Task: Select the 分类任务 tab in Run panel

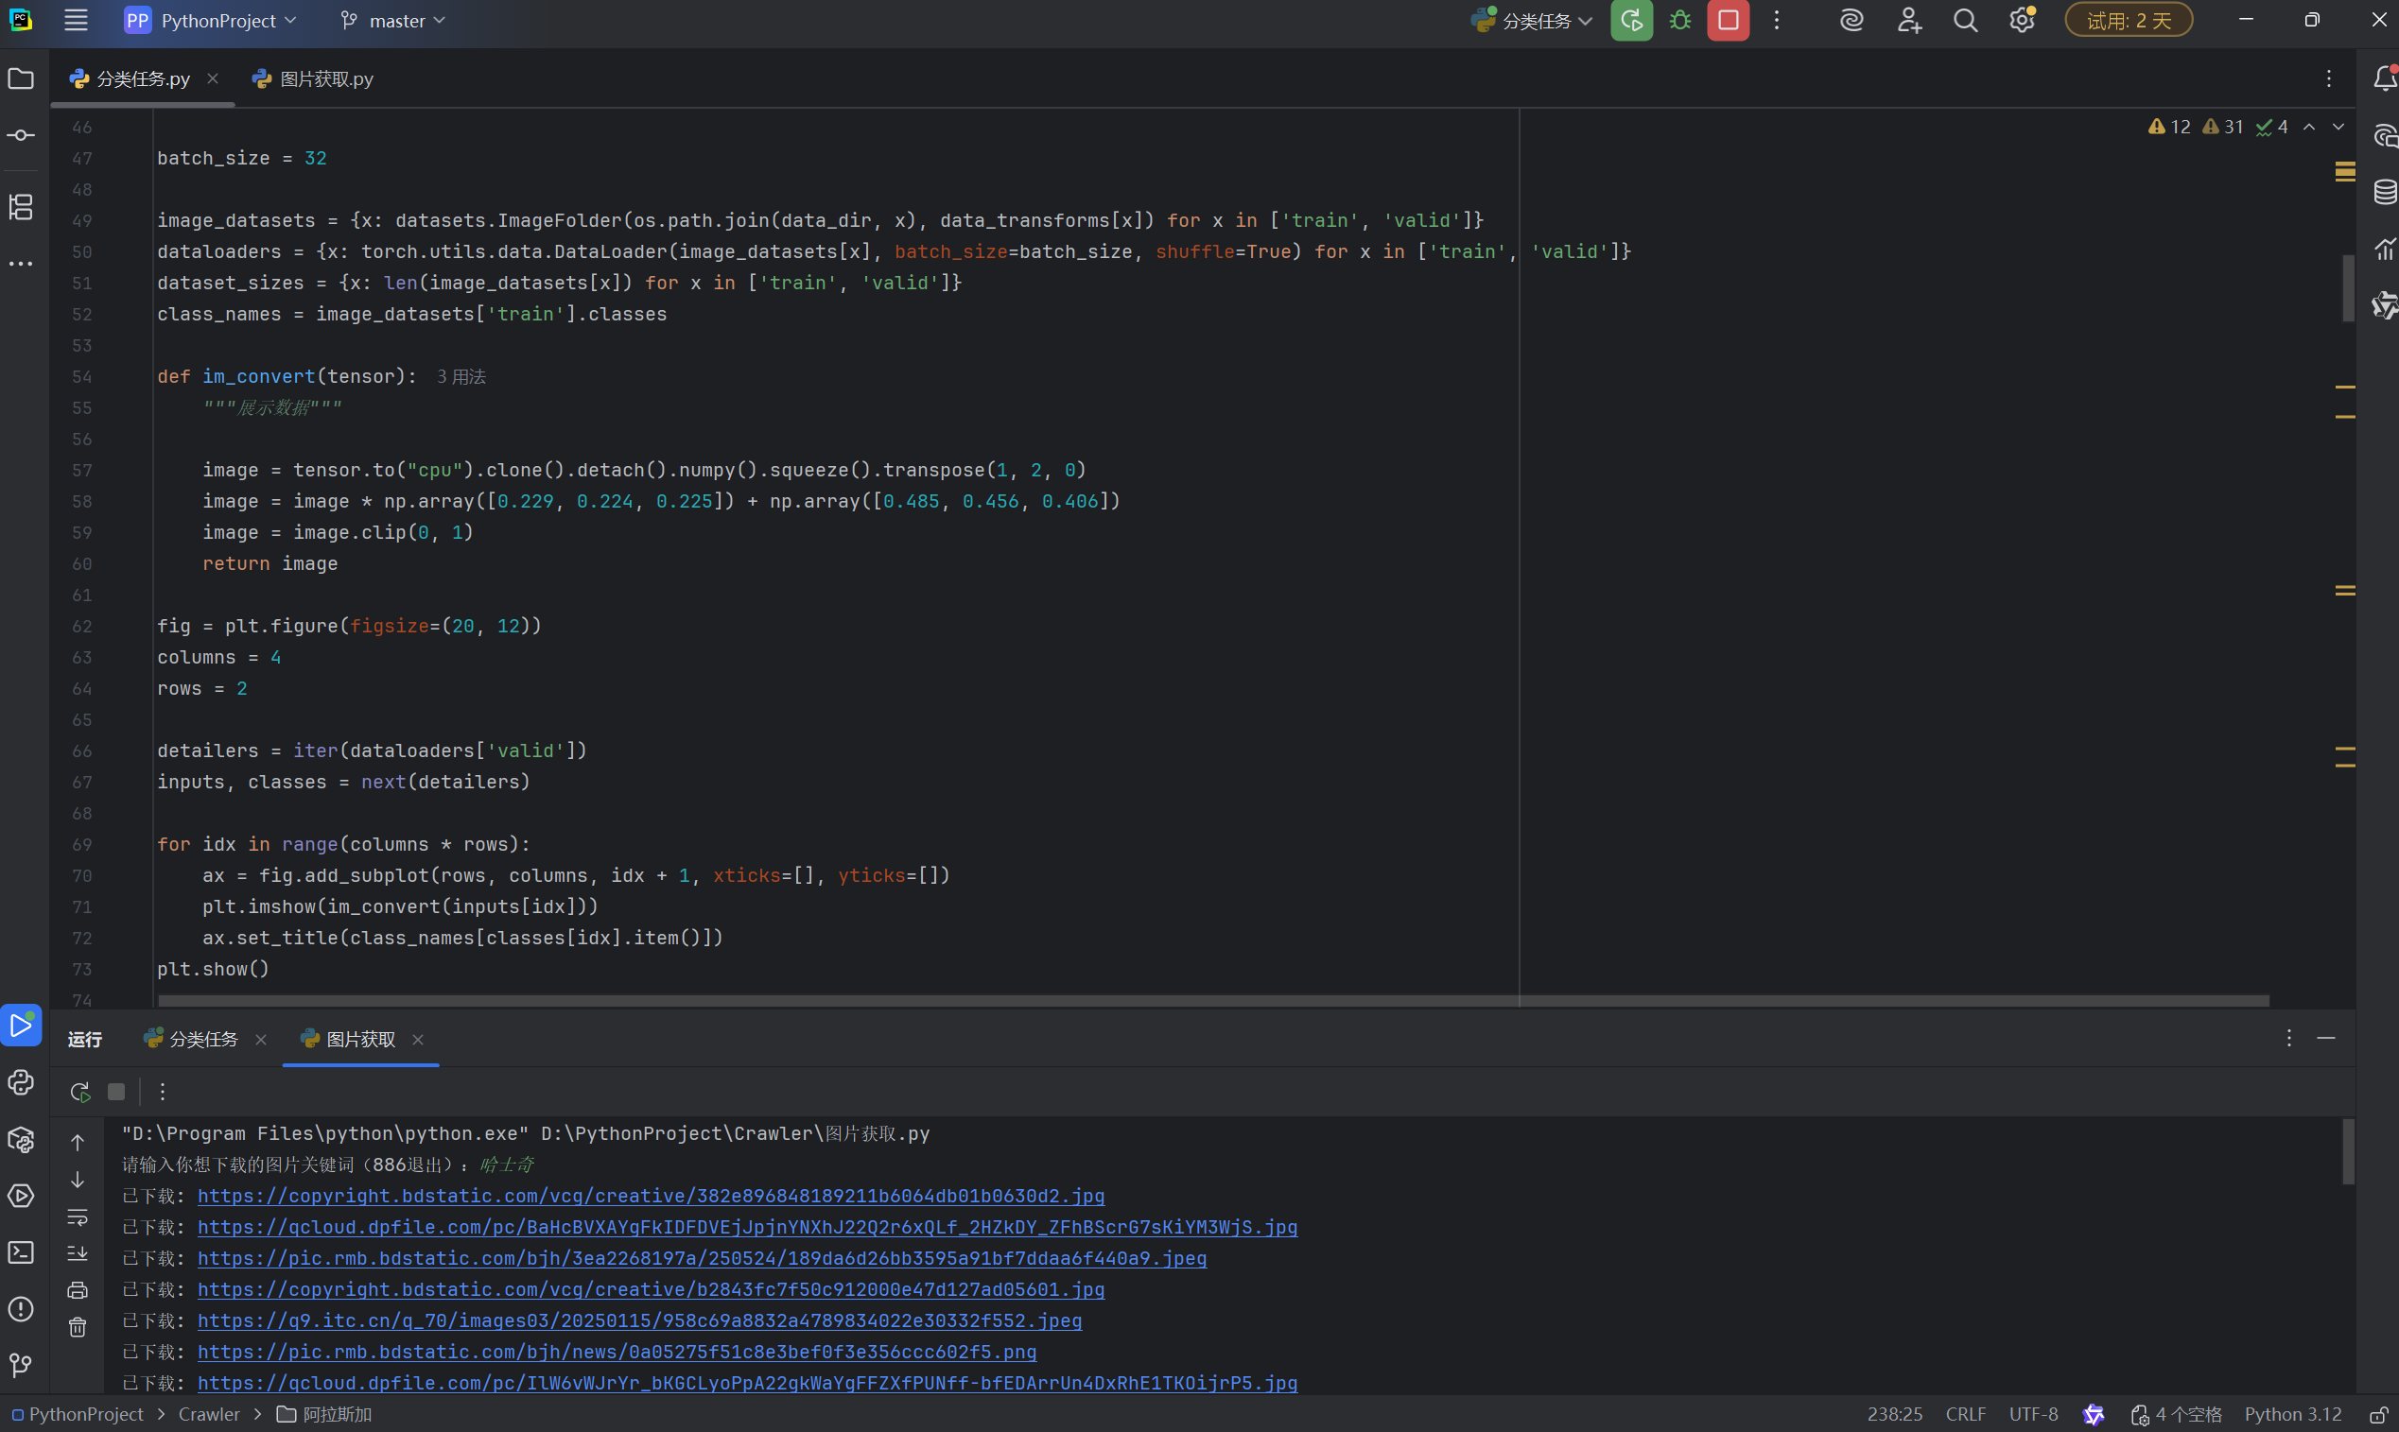Action: (201, 1039)
